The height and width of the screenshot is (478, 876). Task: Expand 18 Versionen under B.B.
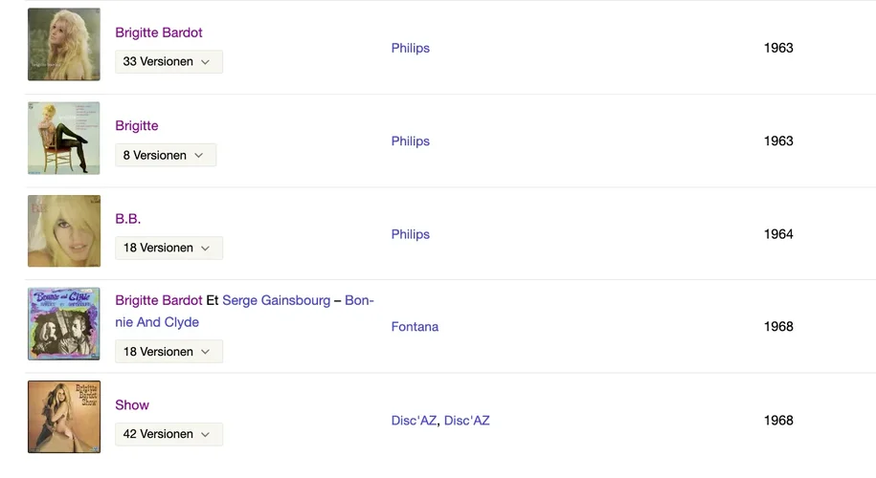click(168, 248)
